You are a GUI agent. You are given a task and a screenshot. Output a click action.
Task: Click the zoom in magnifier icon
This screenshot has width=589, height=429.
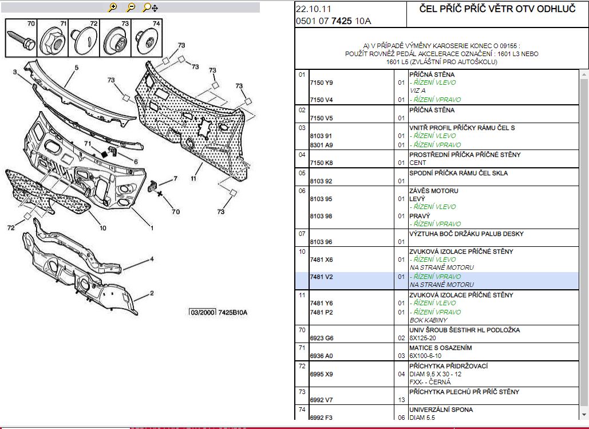click(x=113, y=7)
